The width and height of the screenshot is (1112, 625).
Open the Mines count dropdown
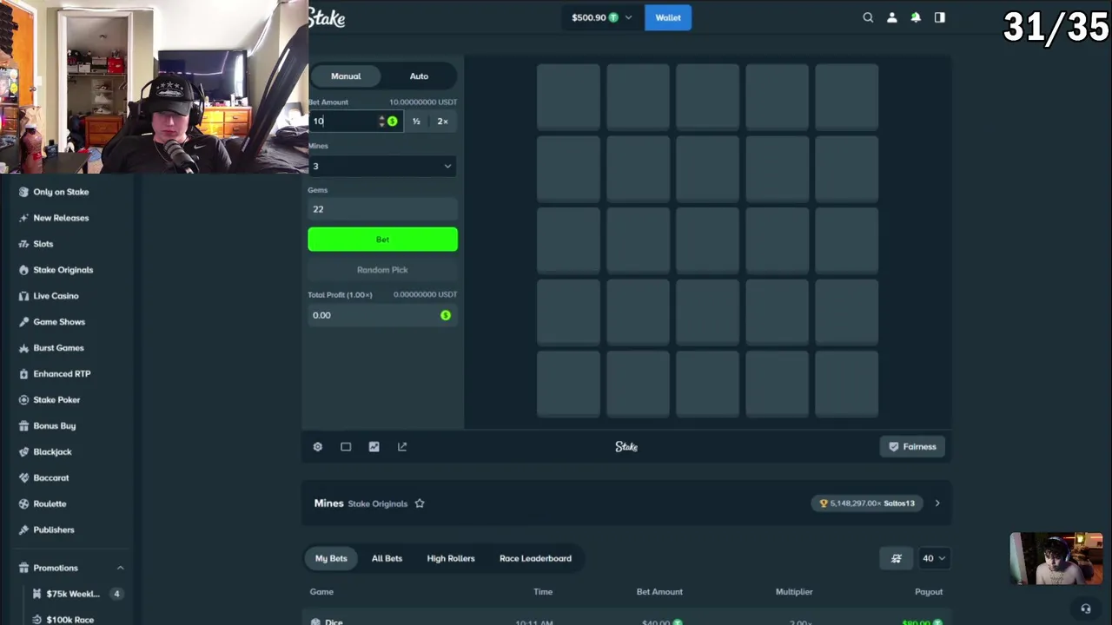[x=382, y=166]
